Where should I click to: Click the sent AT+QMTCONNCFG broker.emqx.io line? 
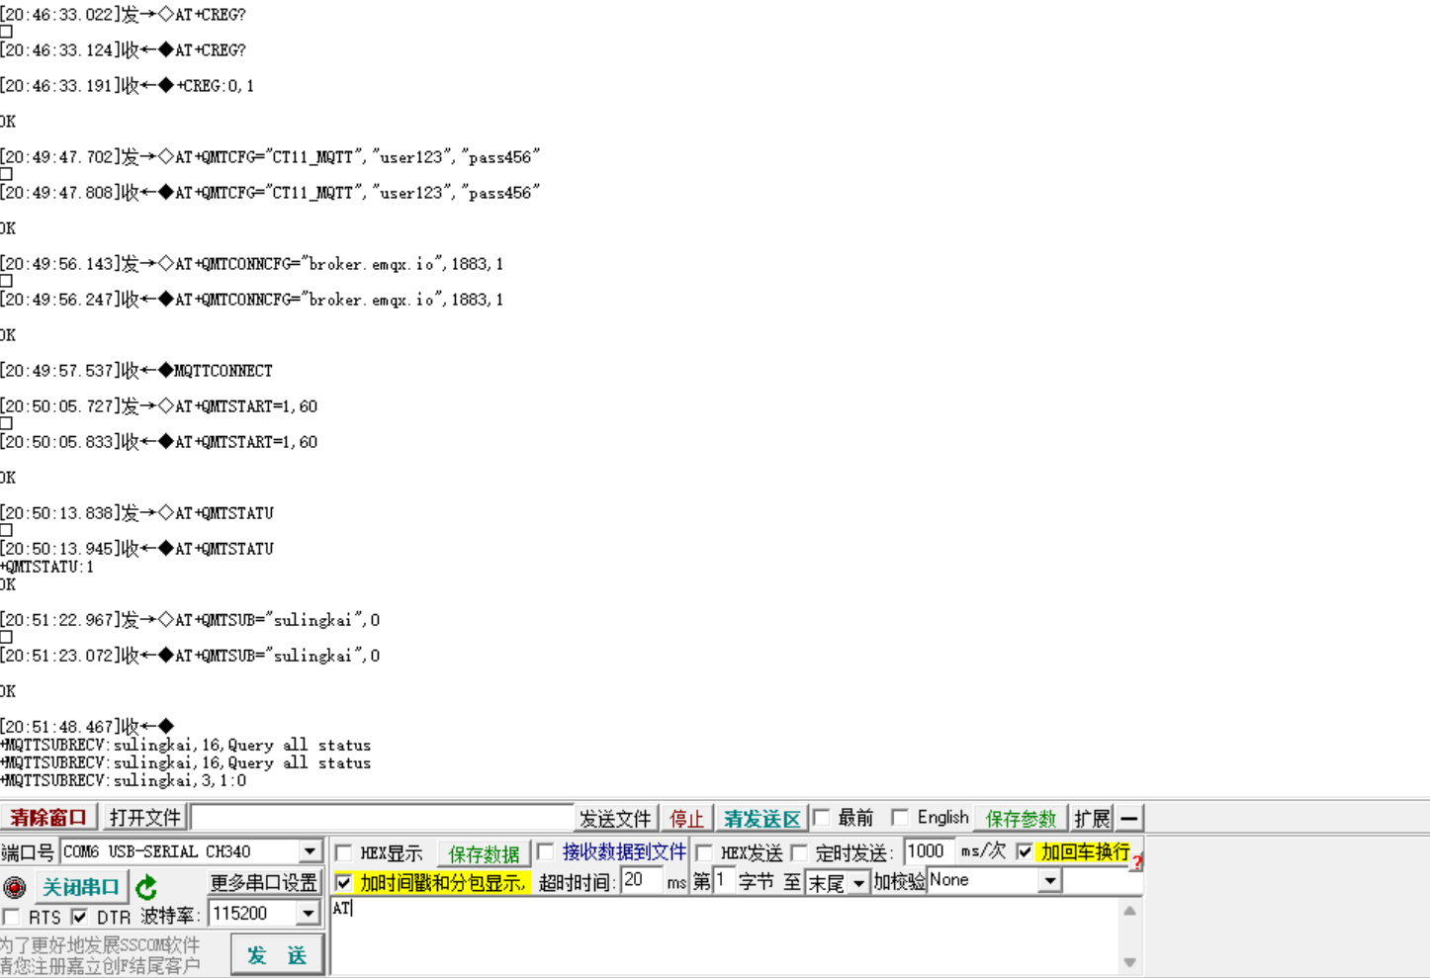click(251, 264)
